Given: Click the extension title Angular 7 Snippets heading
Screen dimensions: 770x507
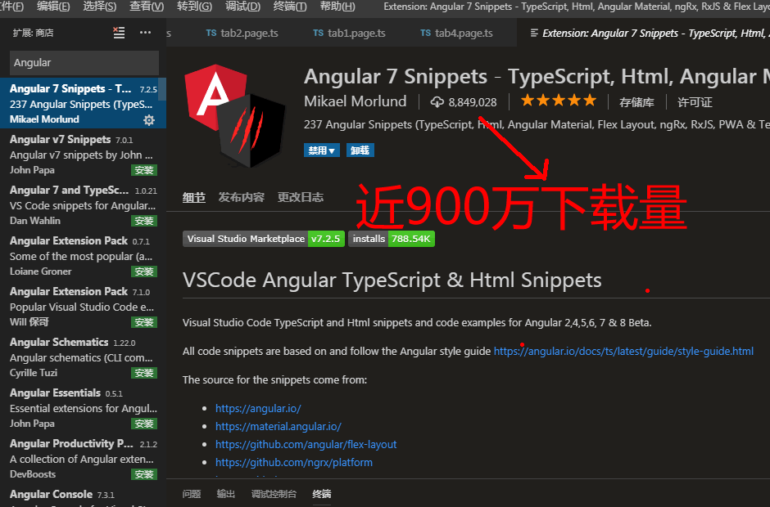Looking at the screenshot, I should 537,76.
